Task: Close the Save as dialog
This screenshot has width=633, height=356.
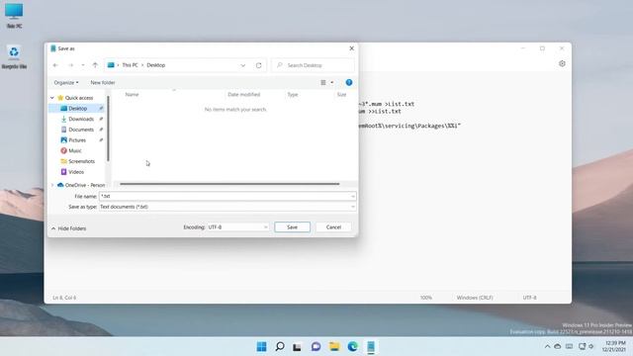Action: pos(351,48)
